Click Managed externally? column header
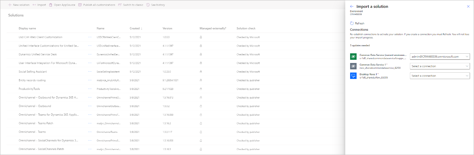Image resolution: width=474 pixels, height=155 pixels. (x=213, y=28)
